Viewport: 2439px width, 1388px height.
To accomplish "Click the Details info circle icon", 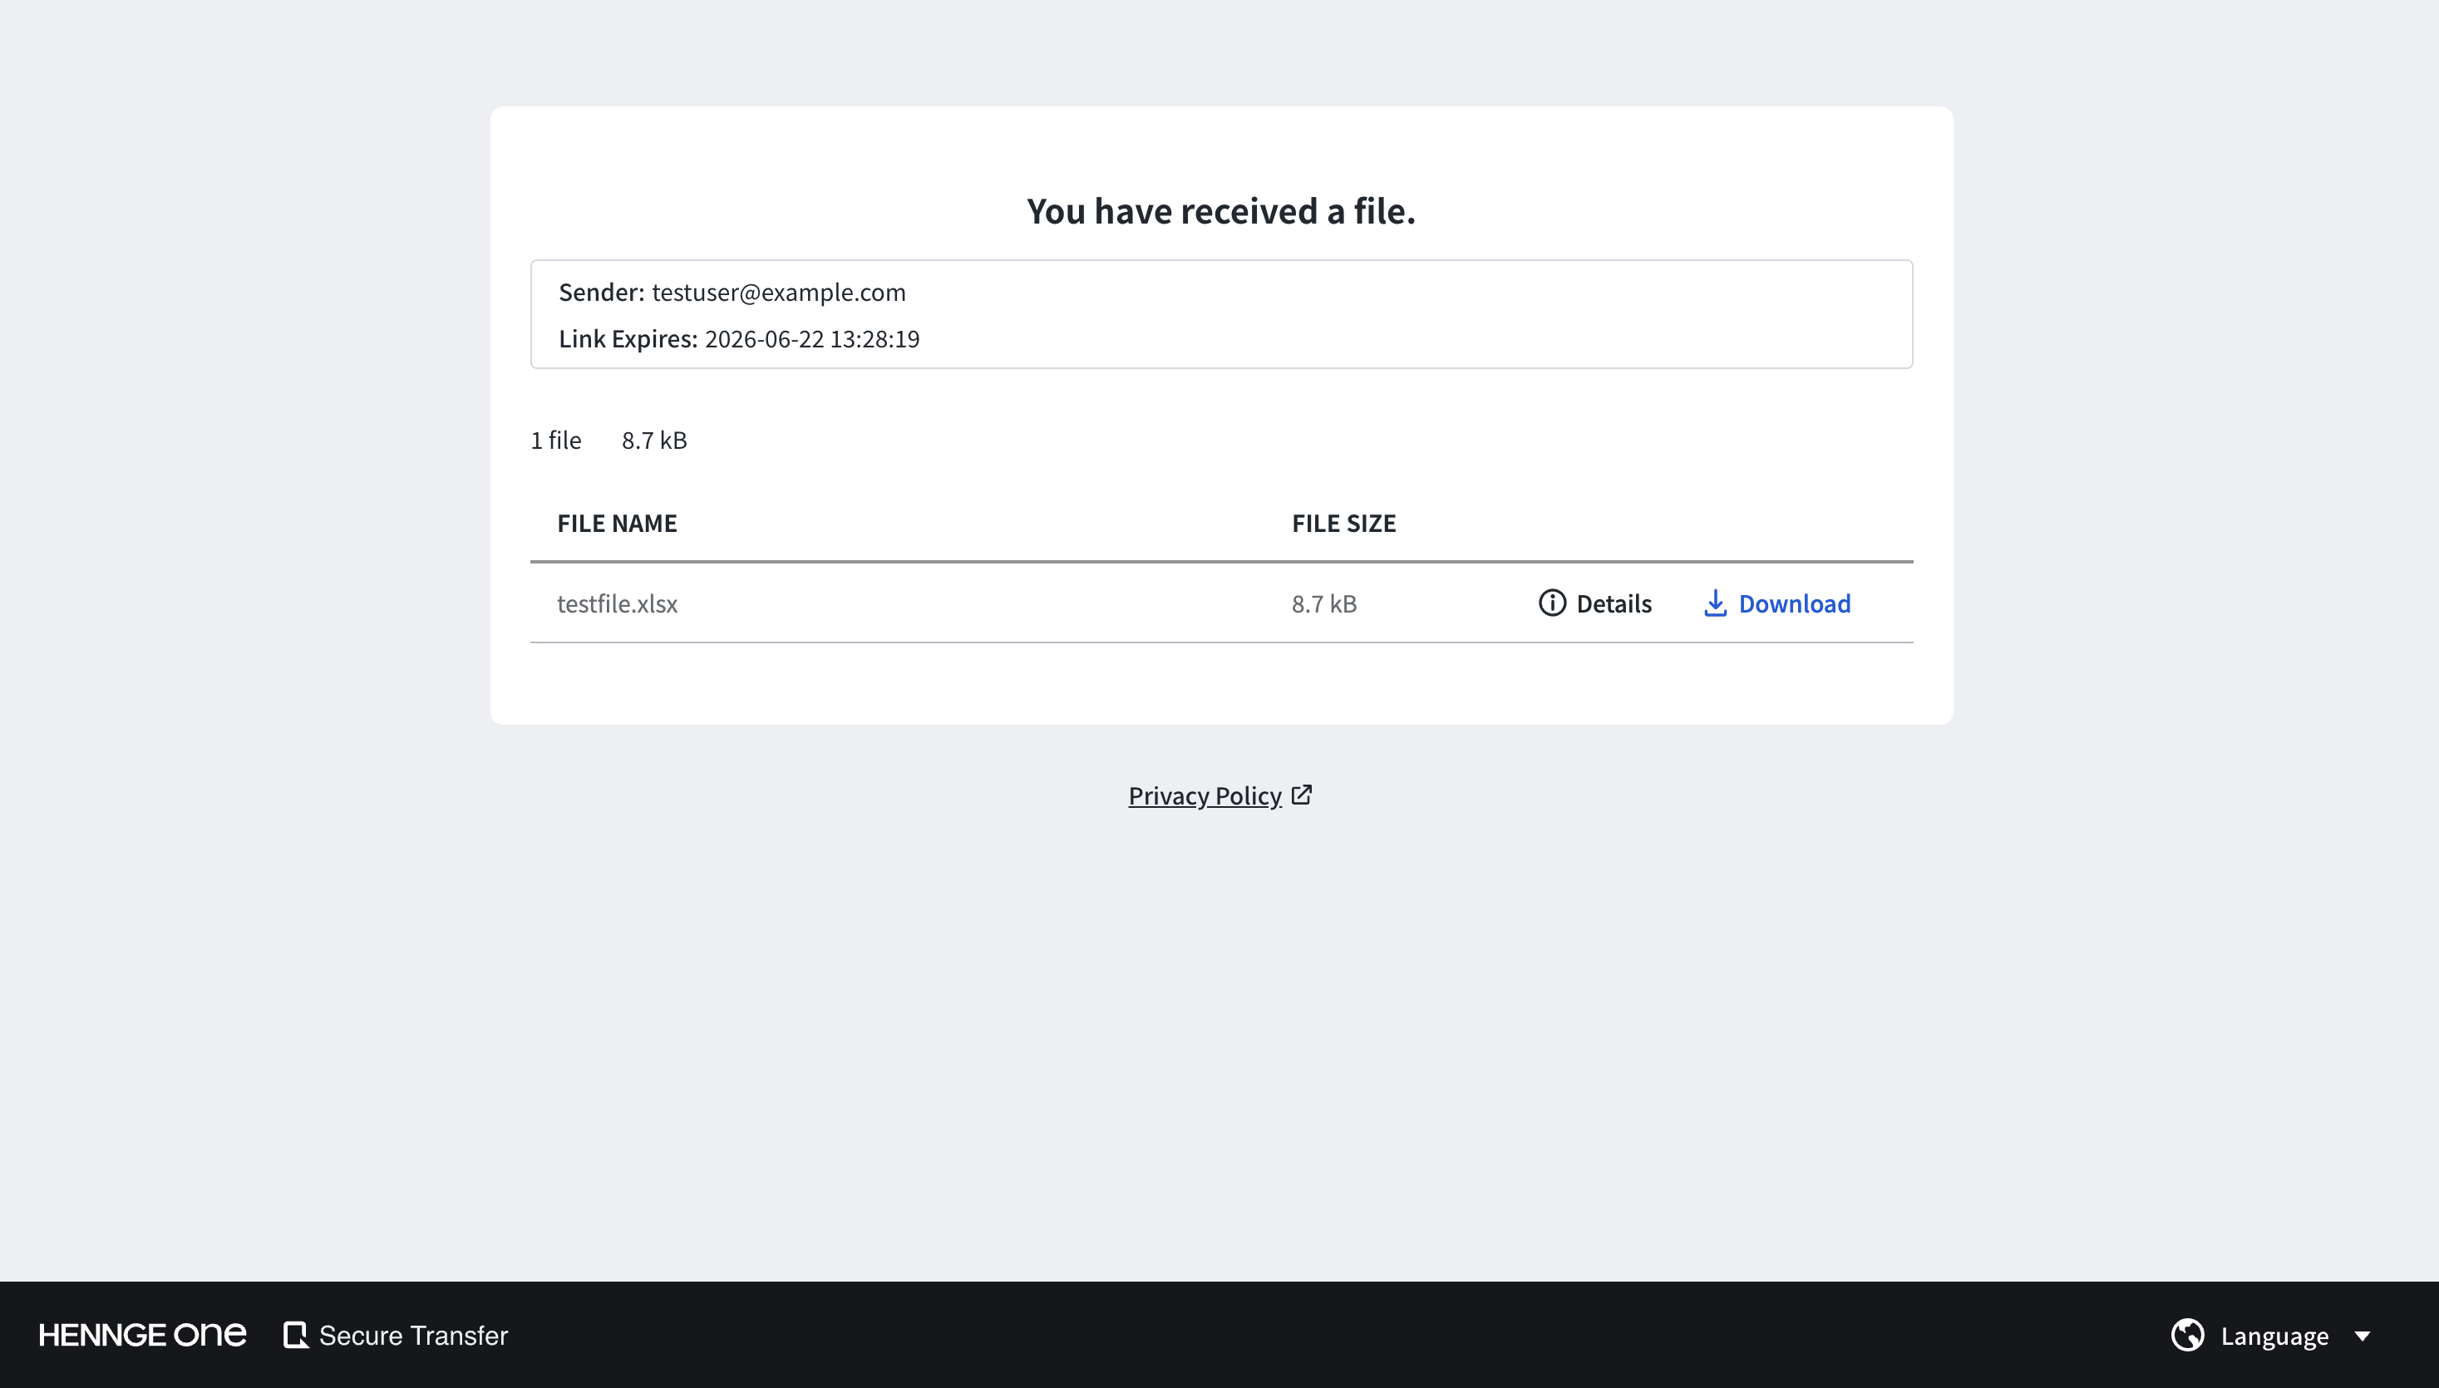I will [x=1551, y=603].
